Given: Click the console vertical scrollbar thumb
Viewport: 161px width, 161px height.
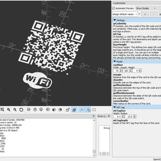Looking at the screenshot, I should click(94, 151).
